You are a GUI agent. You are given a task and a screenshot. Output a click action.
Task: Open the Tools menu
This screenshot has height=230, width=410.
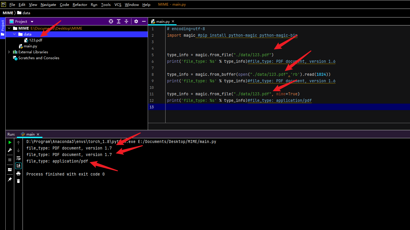coord(106,5)
